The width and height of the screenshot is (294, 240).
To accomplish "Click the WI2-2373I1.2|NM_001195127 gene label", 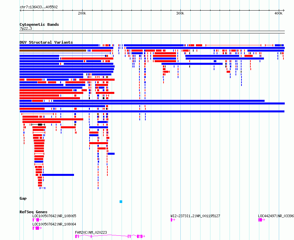I will click(x=195, y=216).
